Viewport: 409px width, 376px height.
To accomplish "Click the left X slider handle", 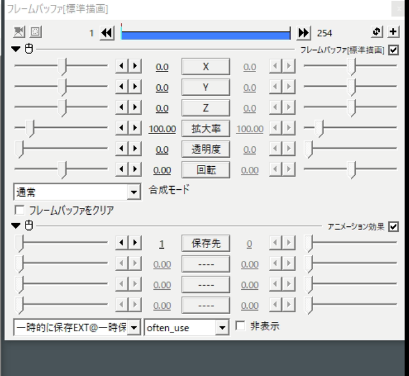I will coord(62,67).
